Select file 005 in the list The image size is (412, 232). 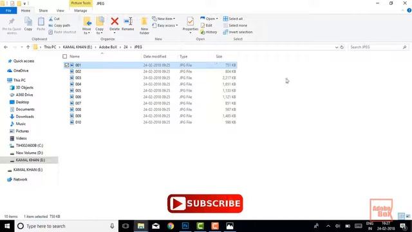click(x=150, y=90)
